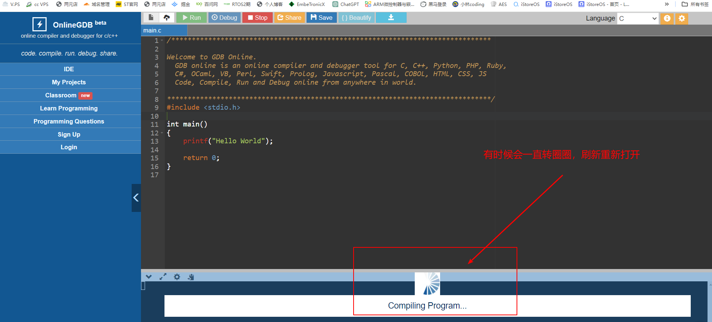Open the ST官网 bookmark
This screenshot has height=322, width=712.
[127, 4]
